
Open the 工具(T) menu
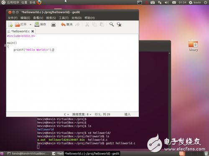[64, 18]
